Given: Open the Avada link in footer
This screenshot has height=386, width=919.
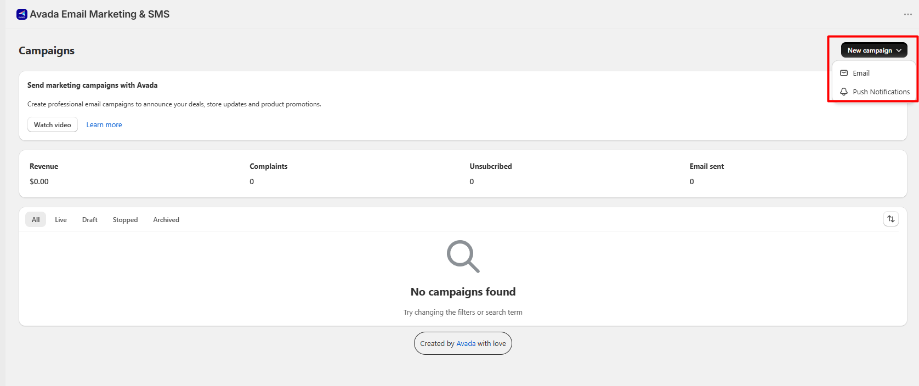Looking at the screenshot, I should (466, 343).
